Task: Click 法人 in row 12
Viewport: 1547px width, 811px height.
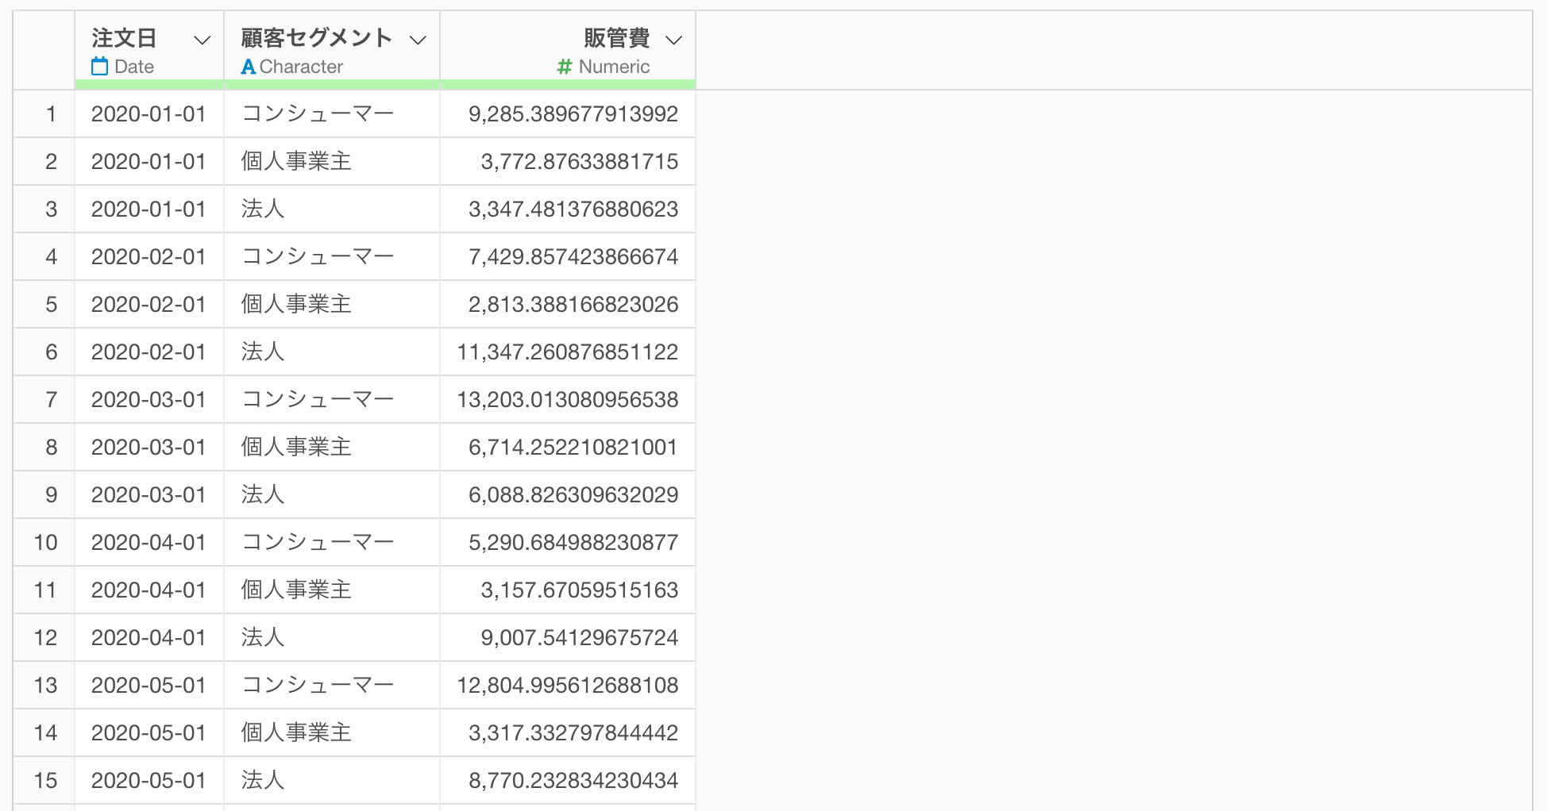Action: coord(263,638)
